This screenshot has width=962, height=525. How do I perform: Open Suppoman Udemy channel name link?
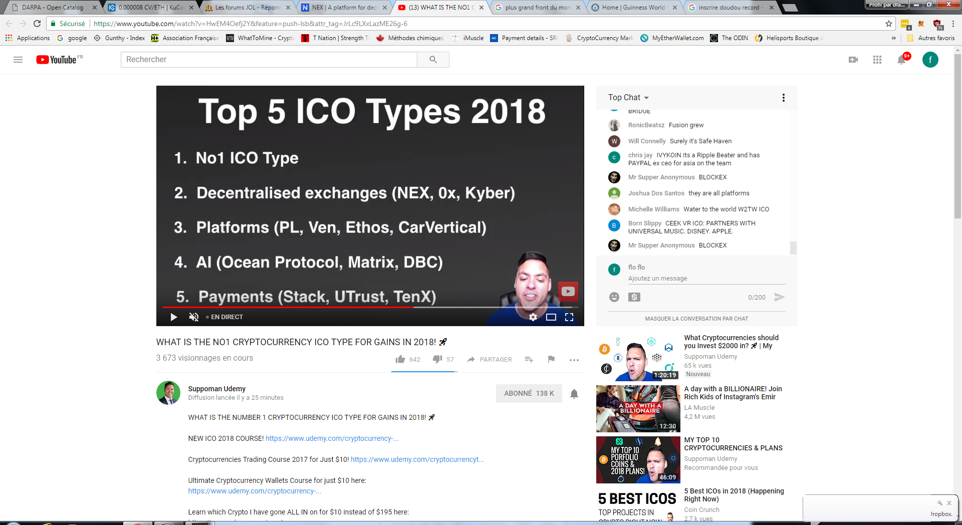217,389
